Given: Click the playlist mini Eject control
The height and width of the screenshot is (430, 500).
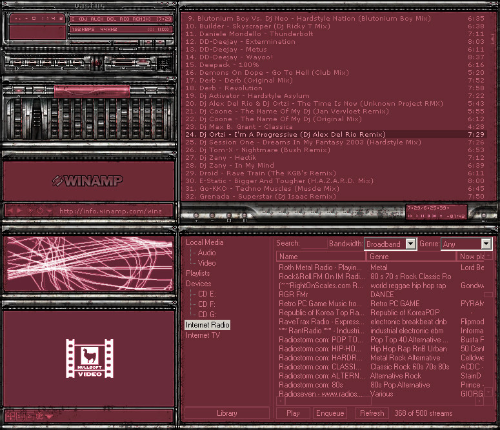Looking at the screenshot, I should point(441,216).
